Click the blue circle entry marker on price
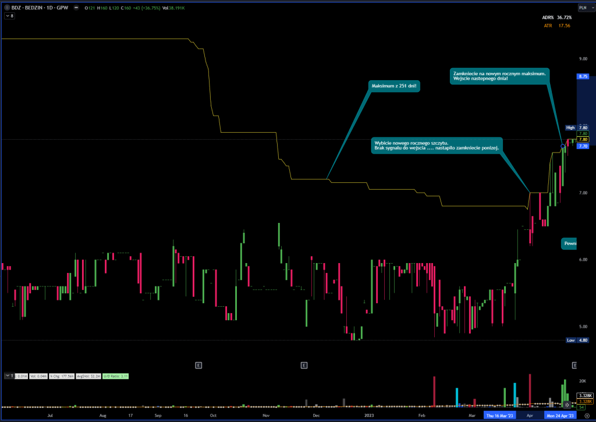The image size is (596, 422). pyautogui.click(x=562, y=146)
